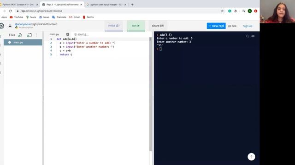Run the program with the run button
Image resolution: width=295 pixels, height=165 pixels.
(x=136, y=26)
